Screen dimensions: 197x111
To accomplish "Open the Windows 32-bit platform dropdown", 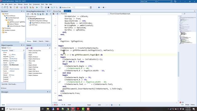I will (x=73, y=7).
